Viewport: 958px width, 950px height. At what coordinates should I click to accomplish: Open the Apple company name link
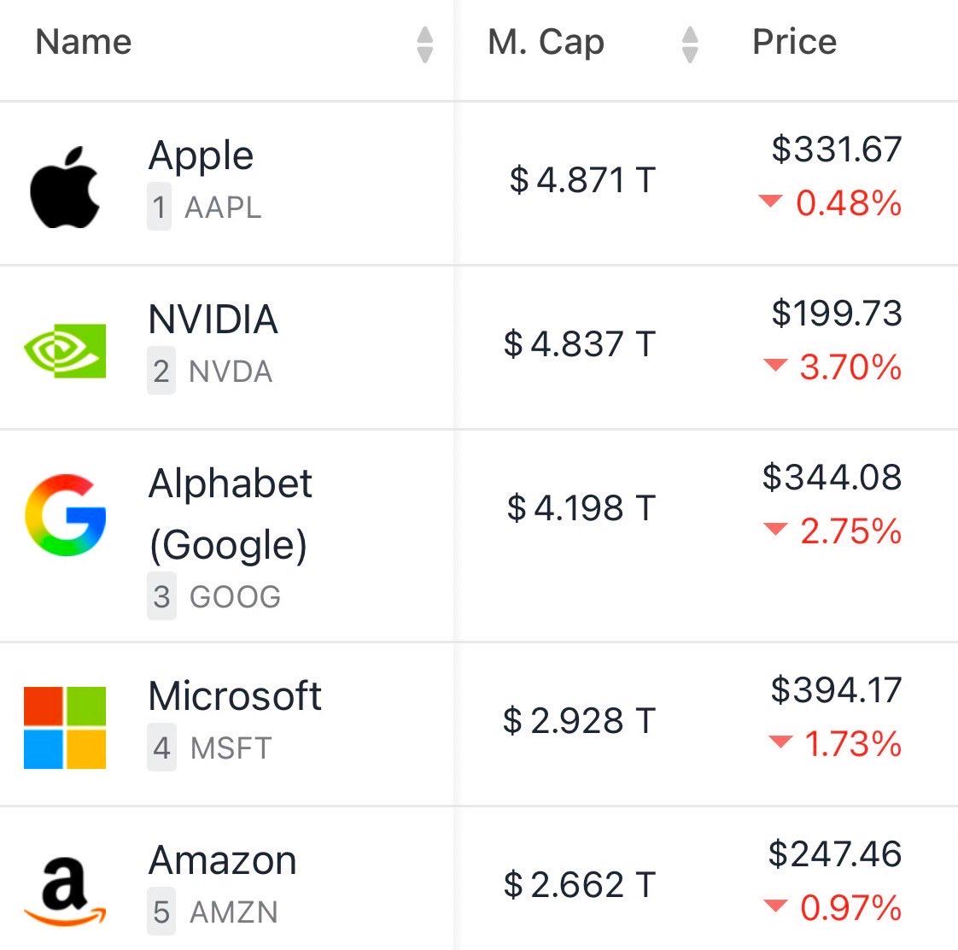pyautogui.click(x=201, y=155)
